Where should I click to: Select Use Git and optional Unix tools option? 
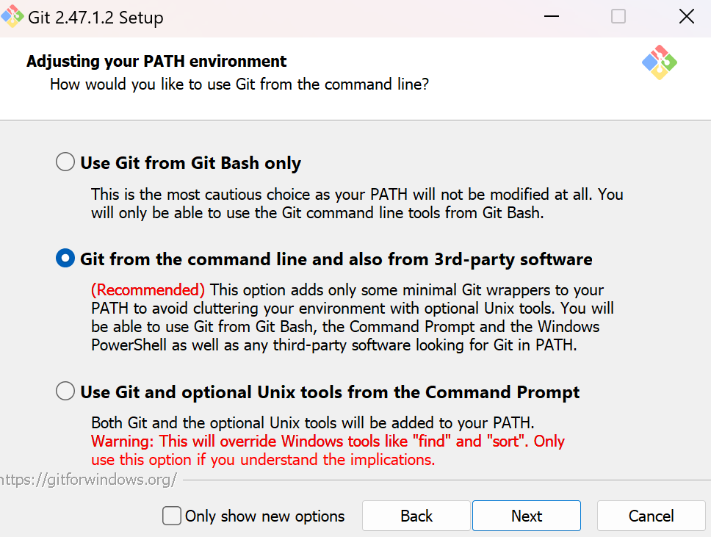click(x=65, y=391)
